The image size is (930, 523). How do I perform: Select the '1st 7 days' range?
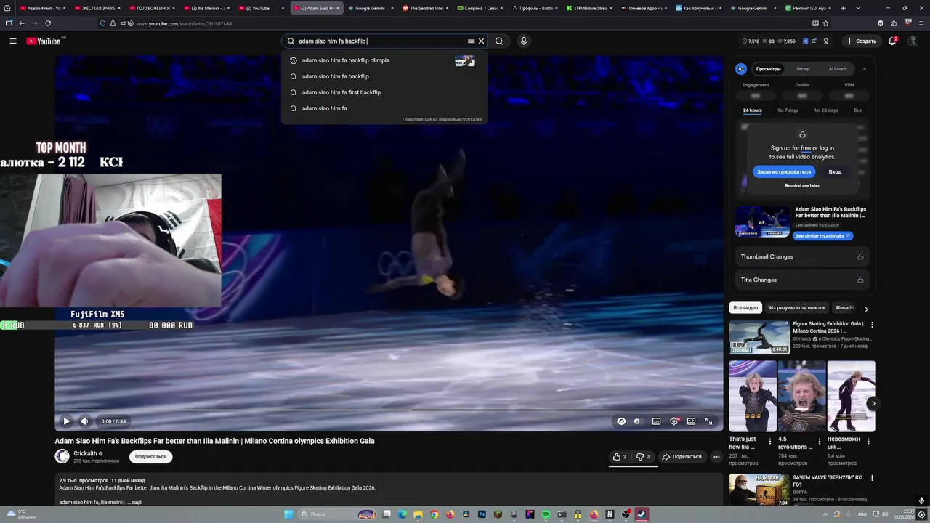(x=788, y=110)
